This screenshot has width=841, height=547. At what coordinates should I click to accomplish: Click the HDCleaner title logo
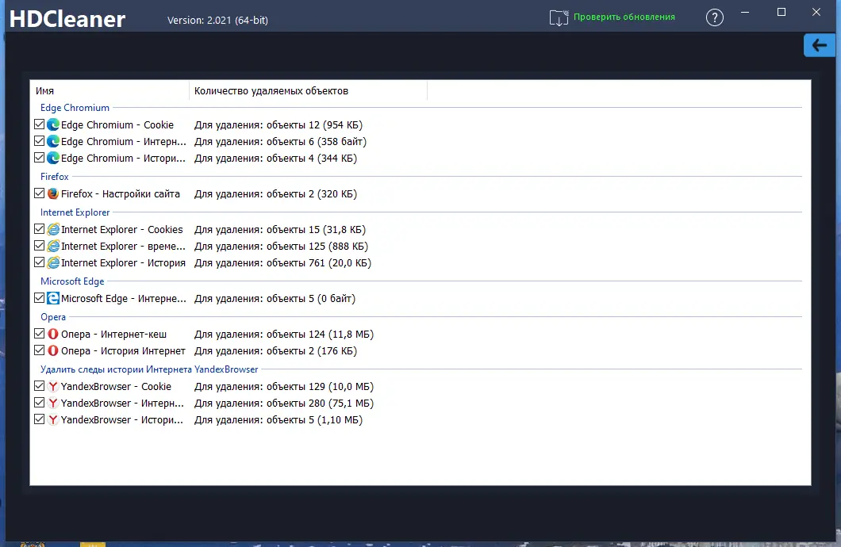pos(67,19)
